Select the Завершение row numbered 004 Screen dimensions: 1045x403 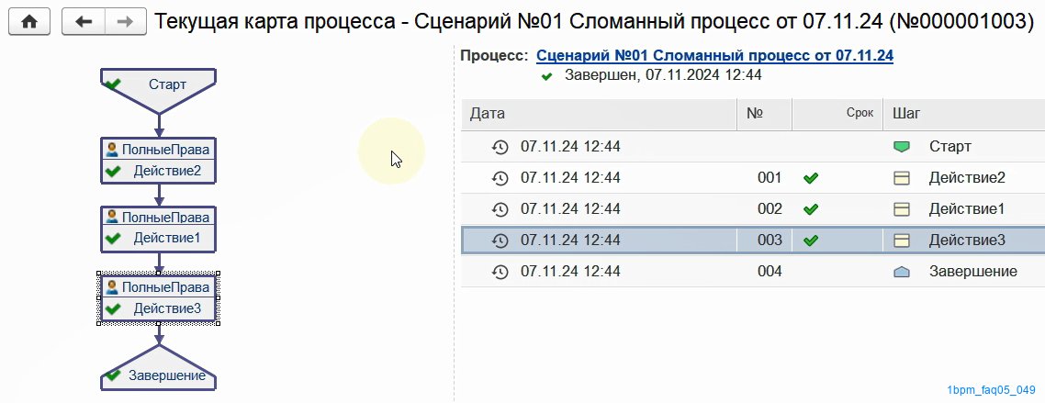point(752,272)
